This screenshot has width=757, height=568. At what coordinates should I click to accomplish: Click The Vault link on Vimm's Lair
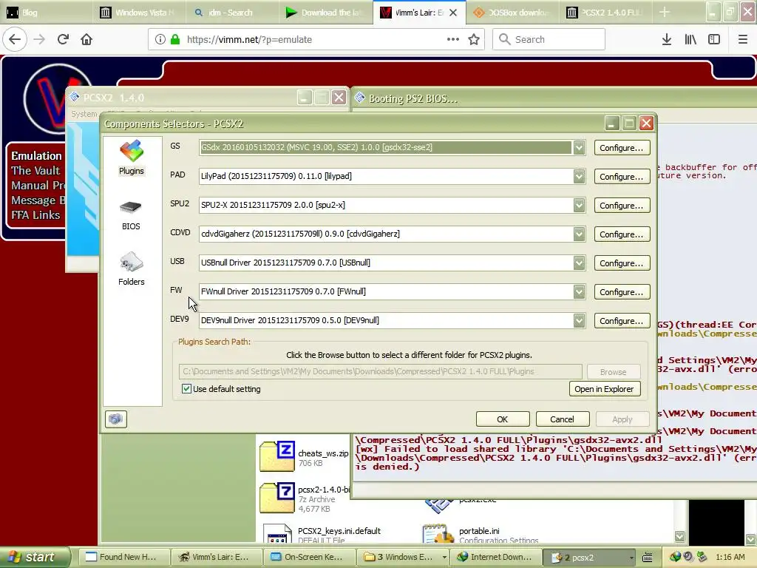point(35,171)
